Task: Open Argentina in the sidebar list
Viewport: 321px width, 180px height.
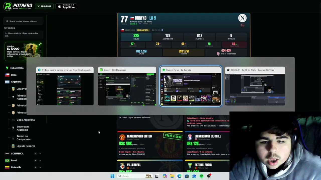Action: point(16,82)
